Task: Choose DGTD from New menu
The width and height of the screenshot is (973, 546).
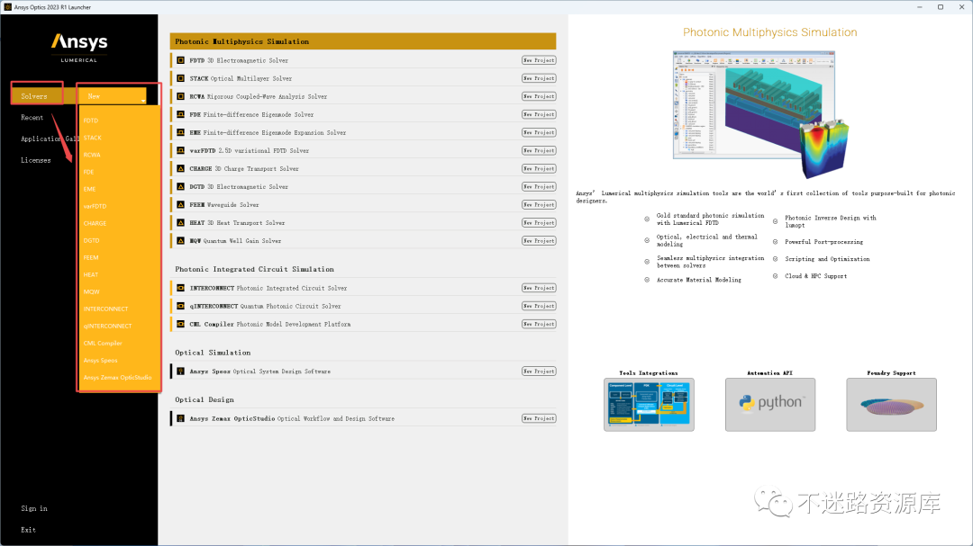Action: click(x=91, y=240)
